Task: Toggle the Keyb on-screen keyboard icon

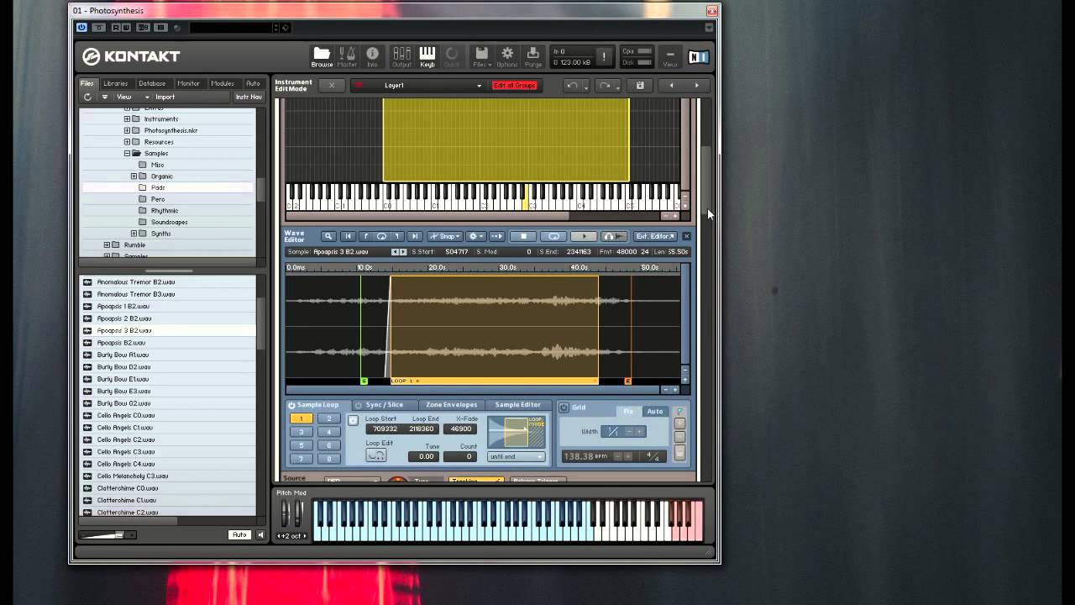Action: point(427,56)
